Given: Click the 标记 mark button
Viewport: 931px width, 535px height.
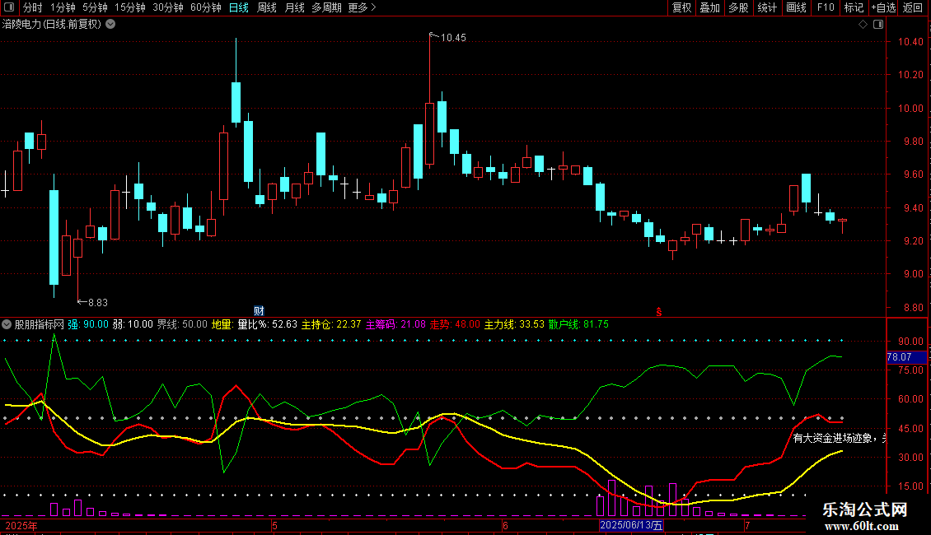Looking at the screenshot, I should tap(854, 7).
